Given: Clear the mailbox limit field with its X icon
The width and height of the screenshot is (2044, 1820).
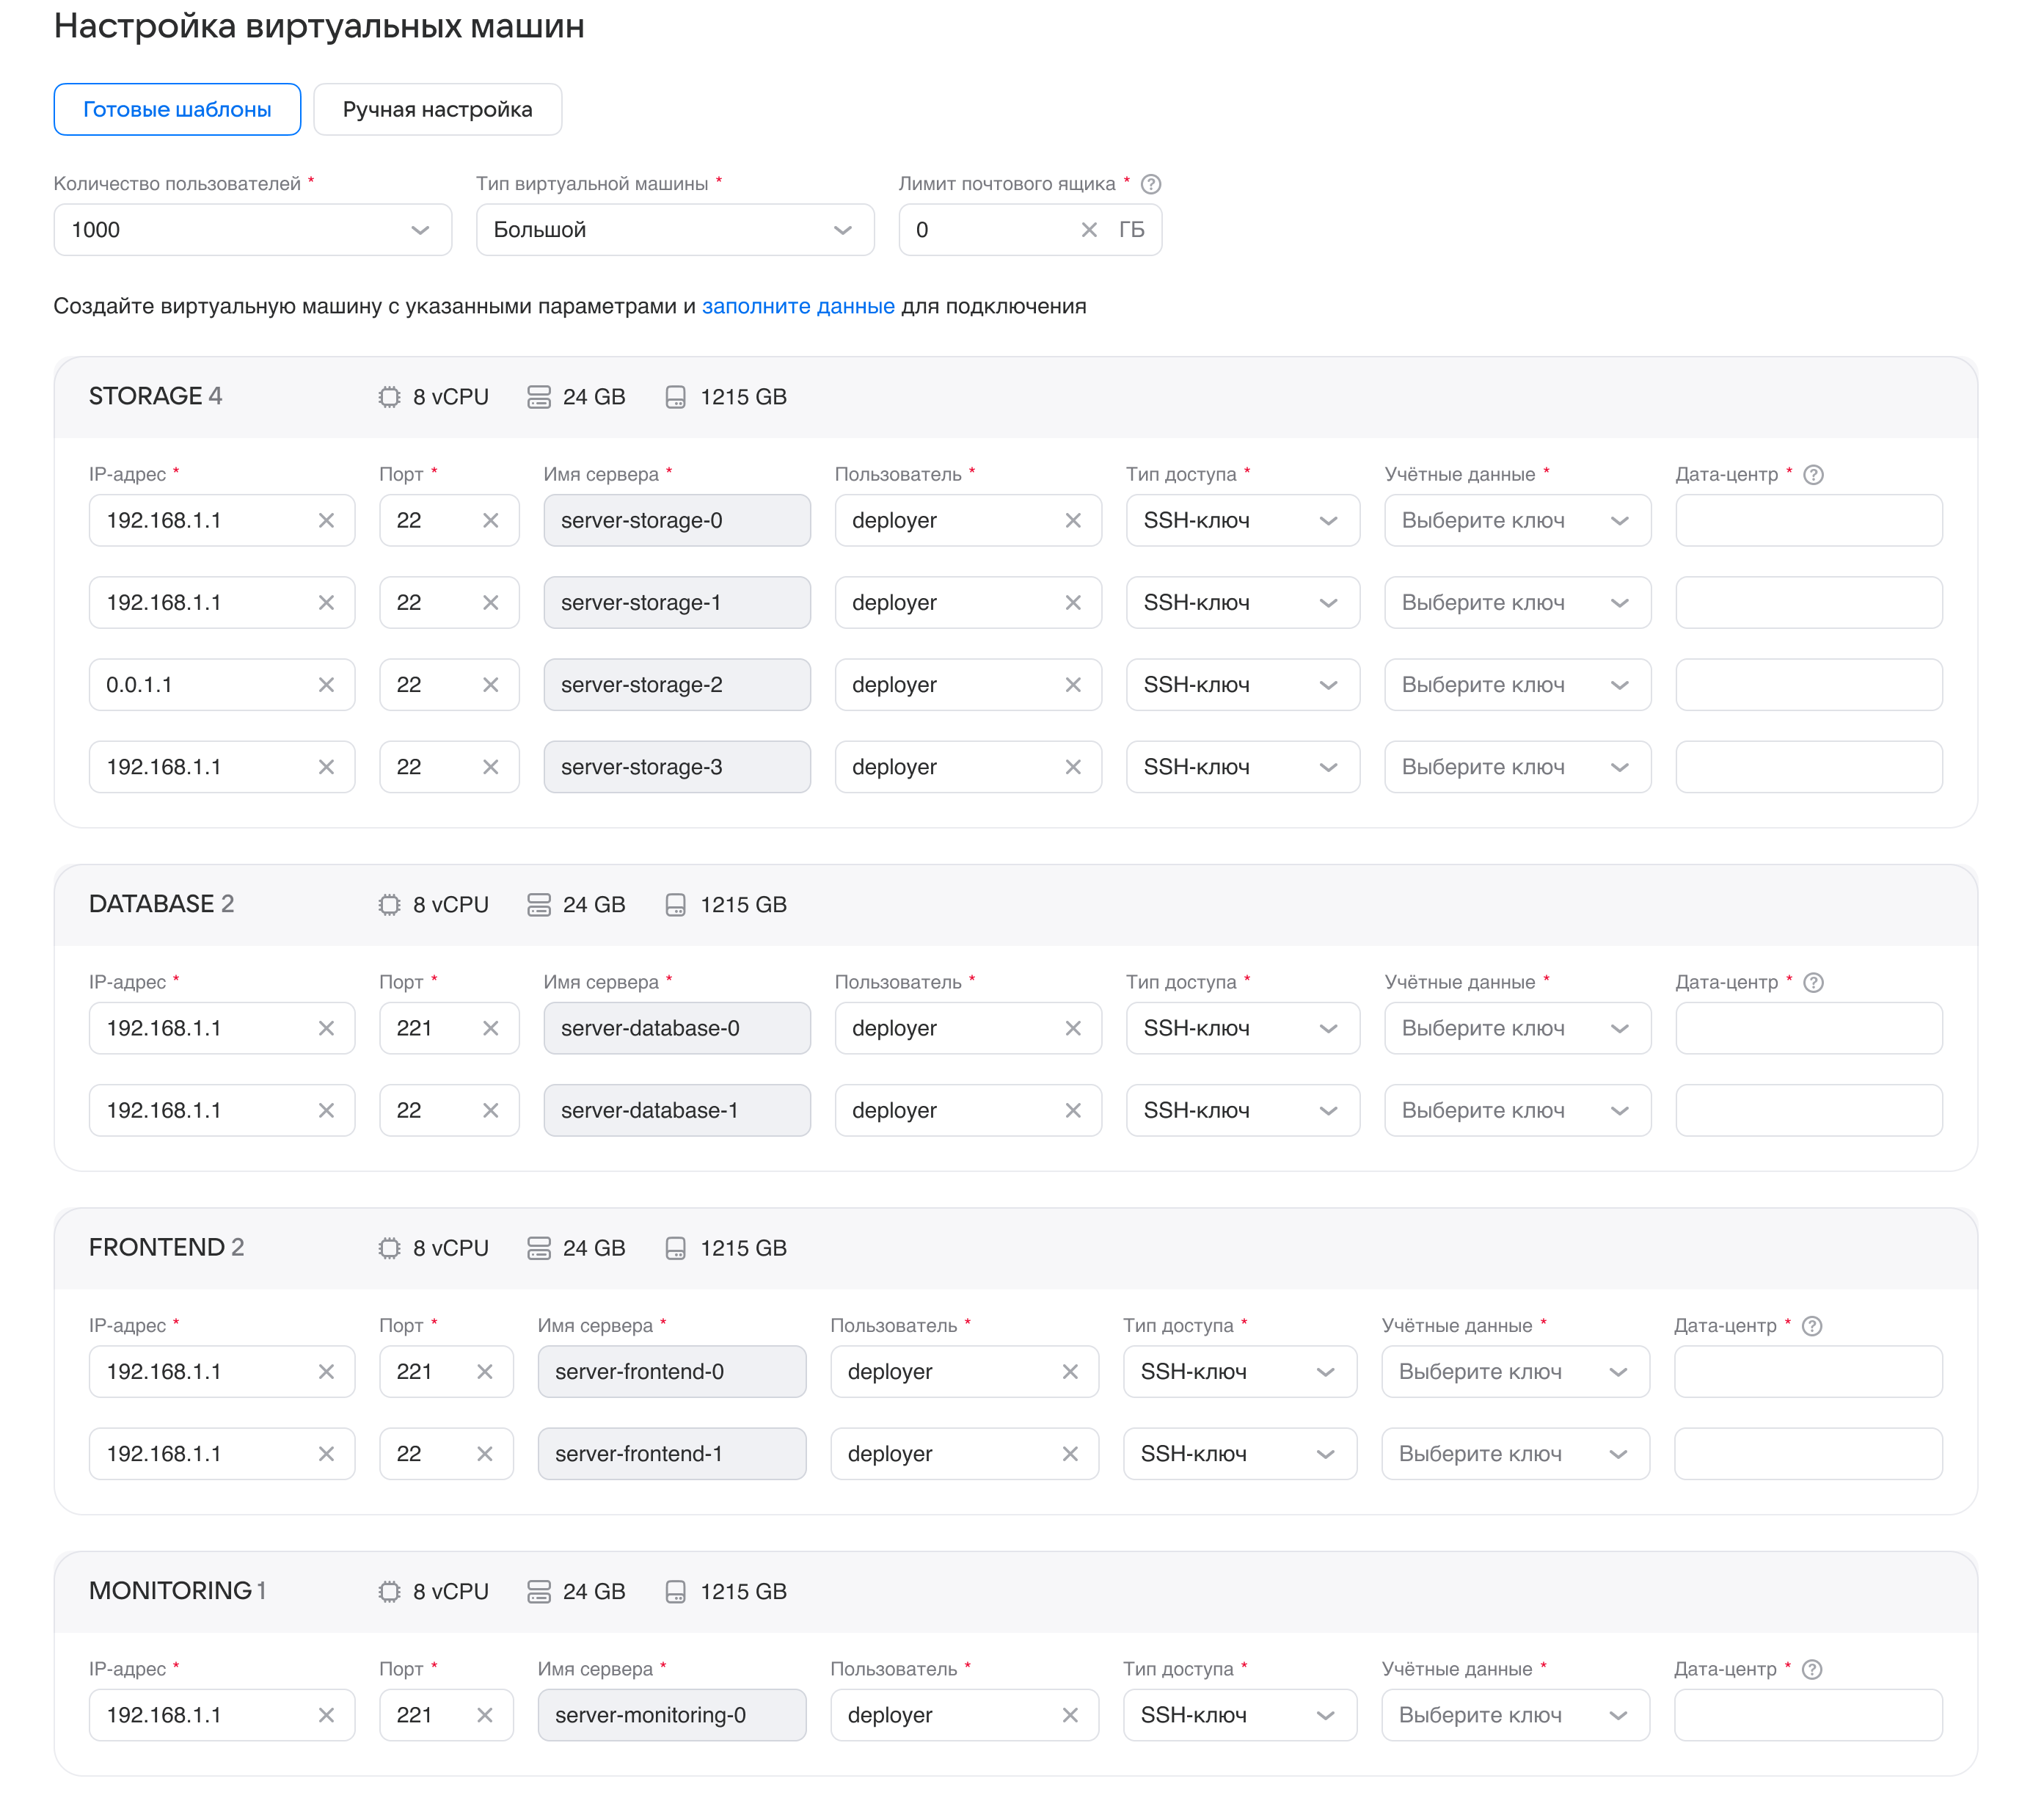Looking at the screenshot, I should [1089, 230].
